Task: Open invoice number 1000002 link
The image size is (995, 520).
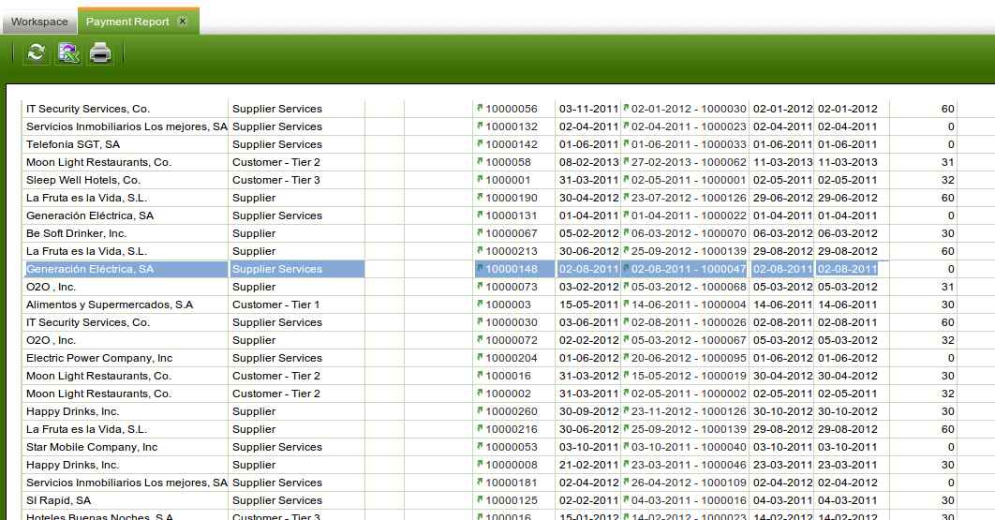Action: tap(508, 393)
